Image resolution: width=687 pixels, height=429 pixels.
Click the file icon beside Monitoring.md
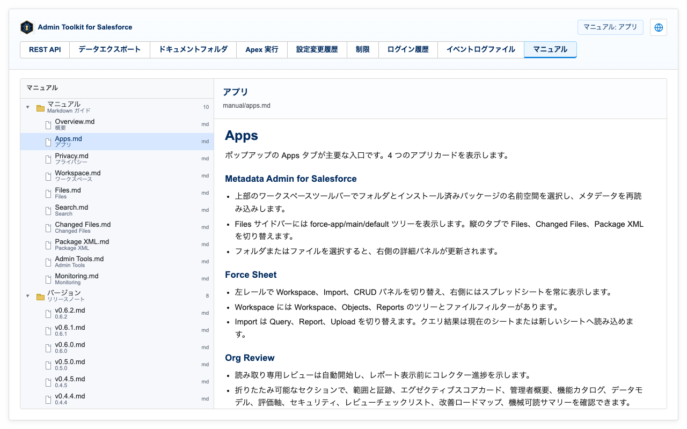[x=48, y=279]
